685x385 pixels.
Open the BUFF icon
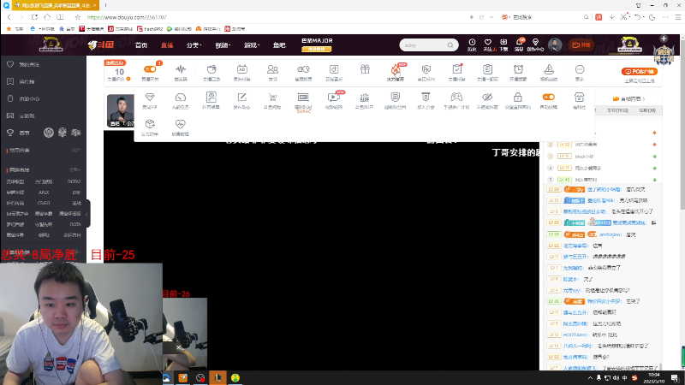pos(365,97)
